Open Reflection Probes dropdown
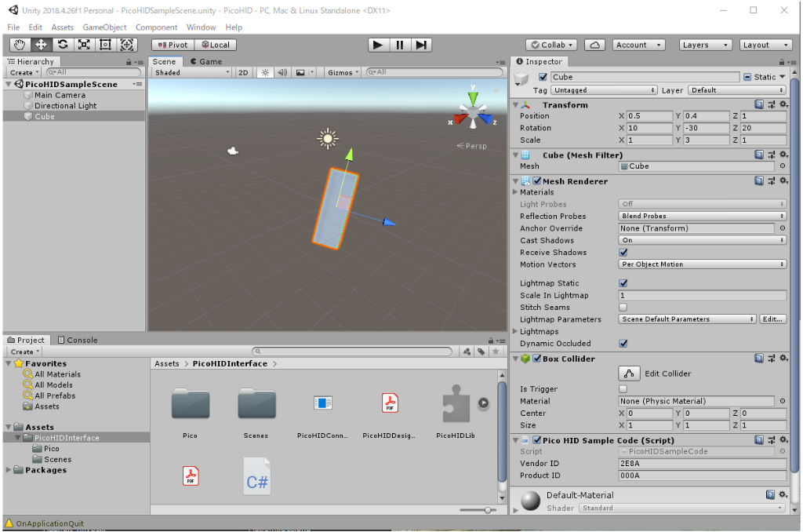The width and height of the screenshot is (803, 532). pyautogui.click(x=702, y=217)
